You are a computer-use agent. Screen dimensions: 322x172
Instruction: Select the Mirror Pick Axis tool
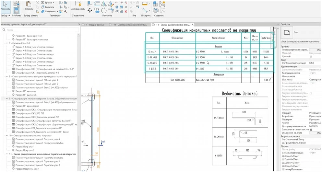(x=104, y=4)
